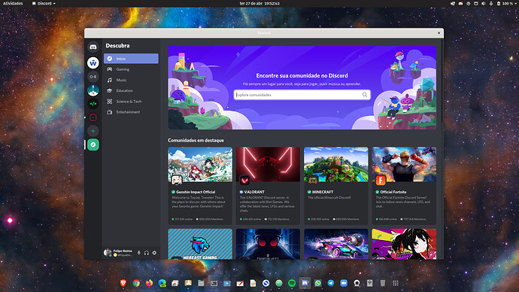Image resolution: width=519 pixels, height=292 pixels.
Task: Open user settings gear icon
Action: pyautogui.click(x=154, y=253)
